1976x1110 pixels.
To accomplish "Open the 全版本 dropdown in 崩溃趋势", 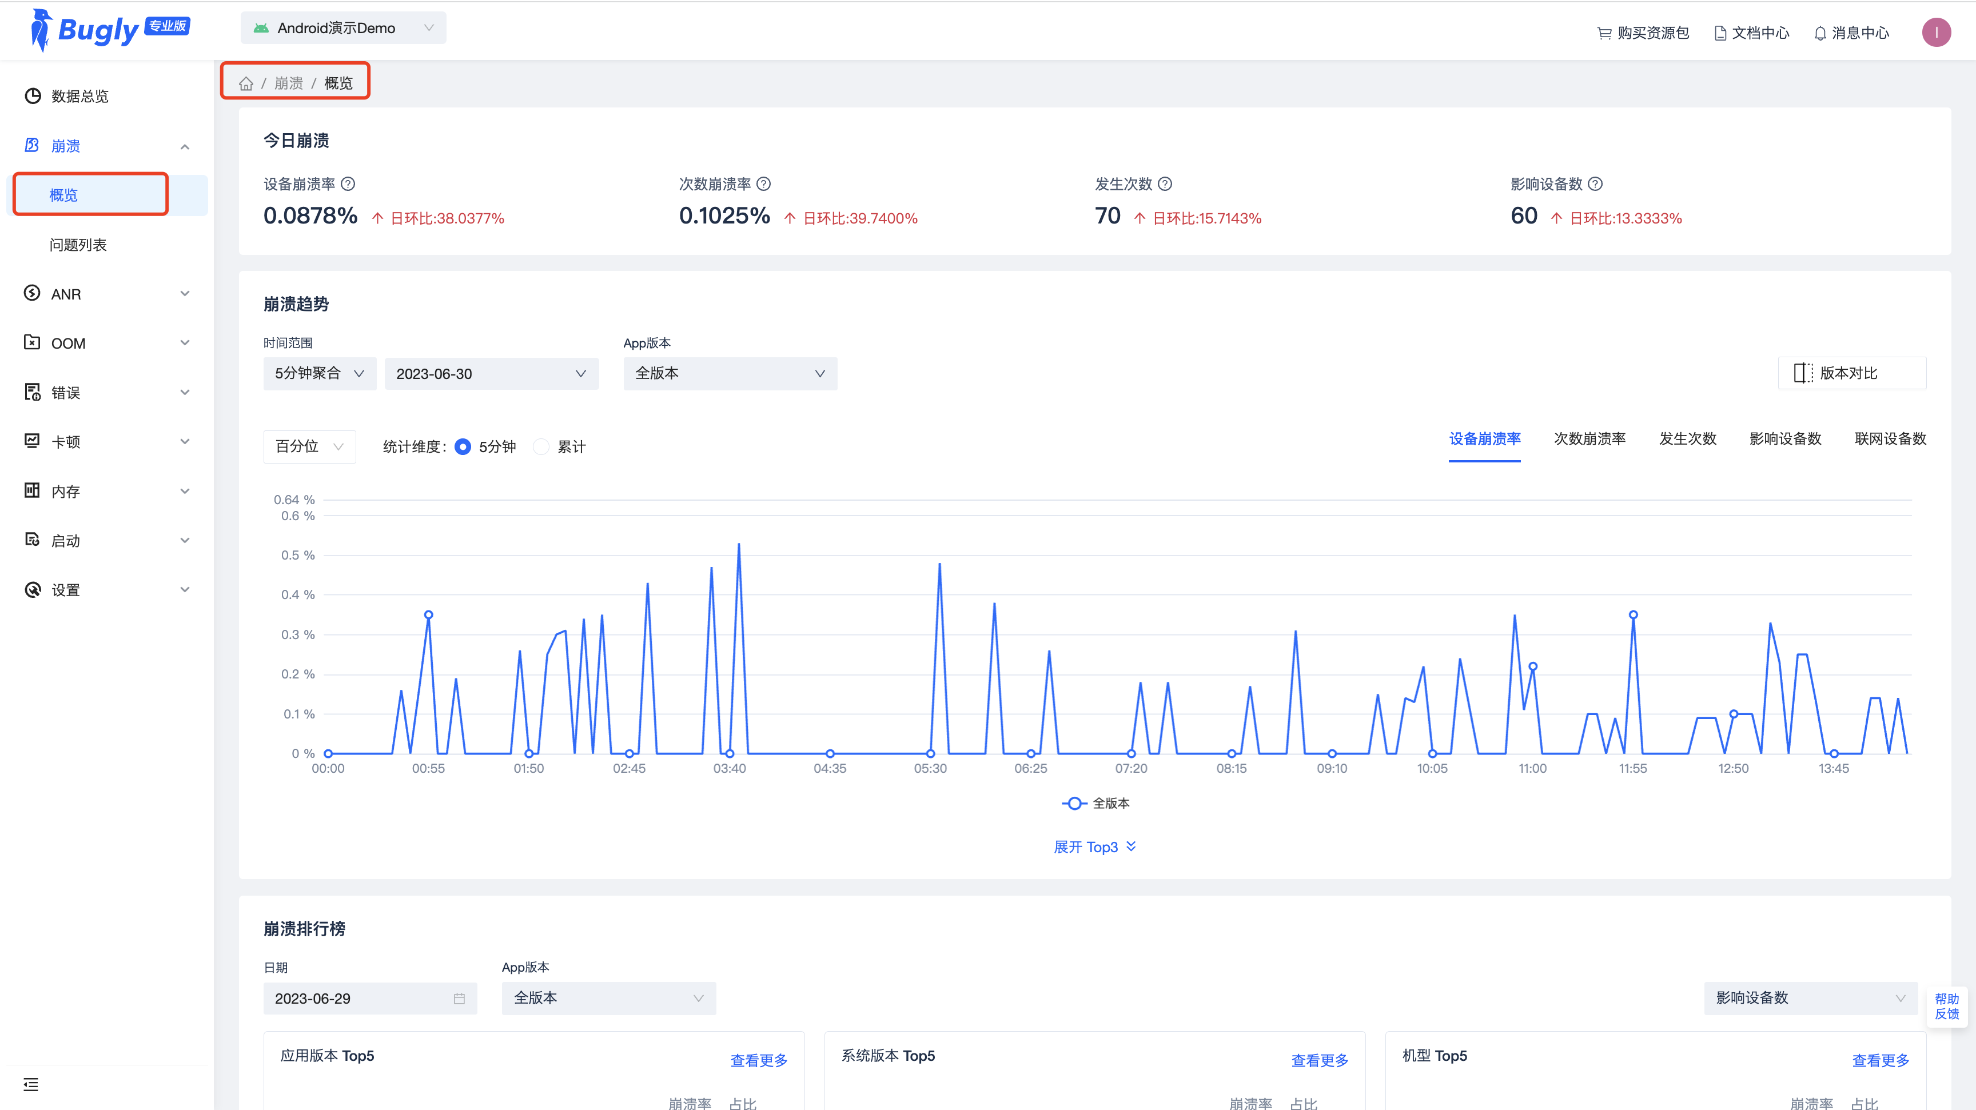I will tap(730, 373).
